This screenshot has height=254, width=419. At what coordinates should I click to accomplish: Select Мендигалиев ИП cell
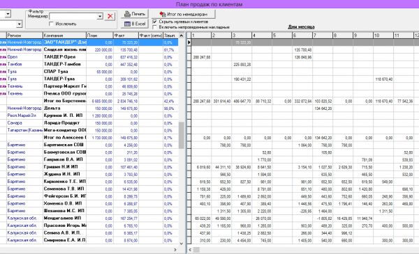[x=64, y=218]
